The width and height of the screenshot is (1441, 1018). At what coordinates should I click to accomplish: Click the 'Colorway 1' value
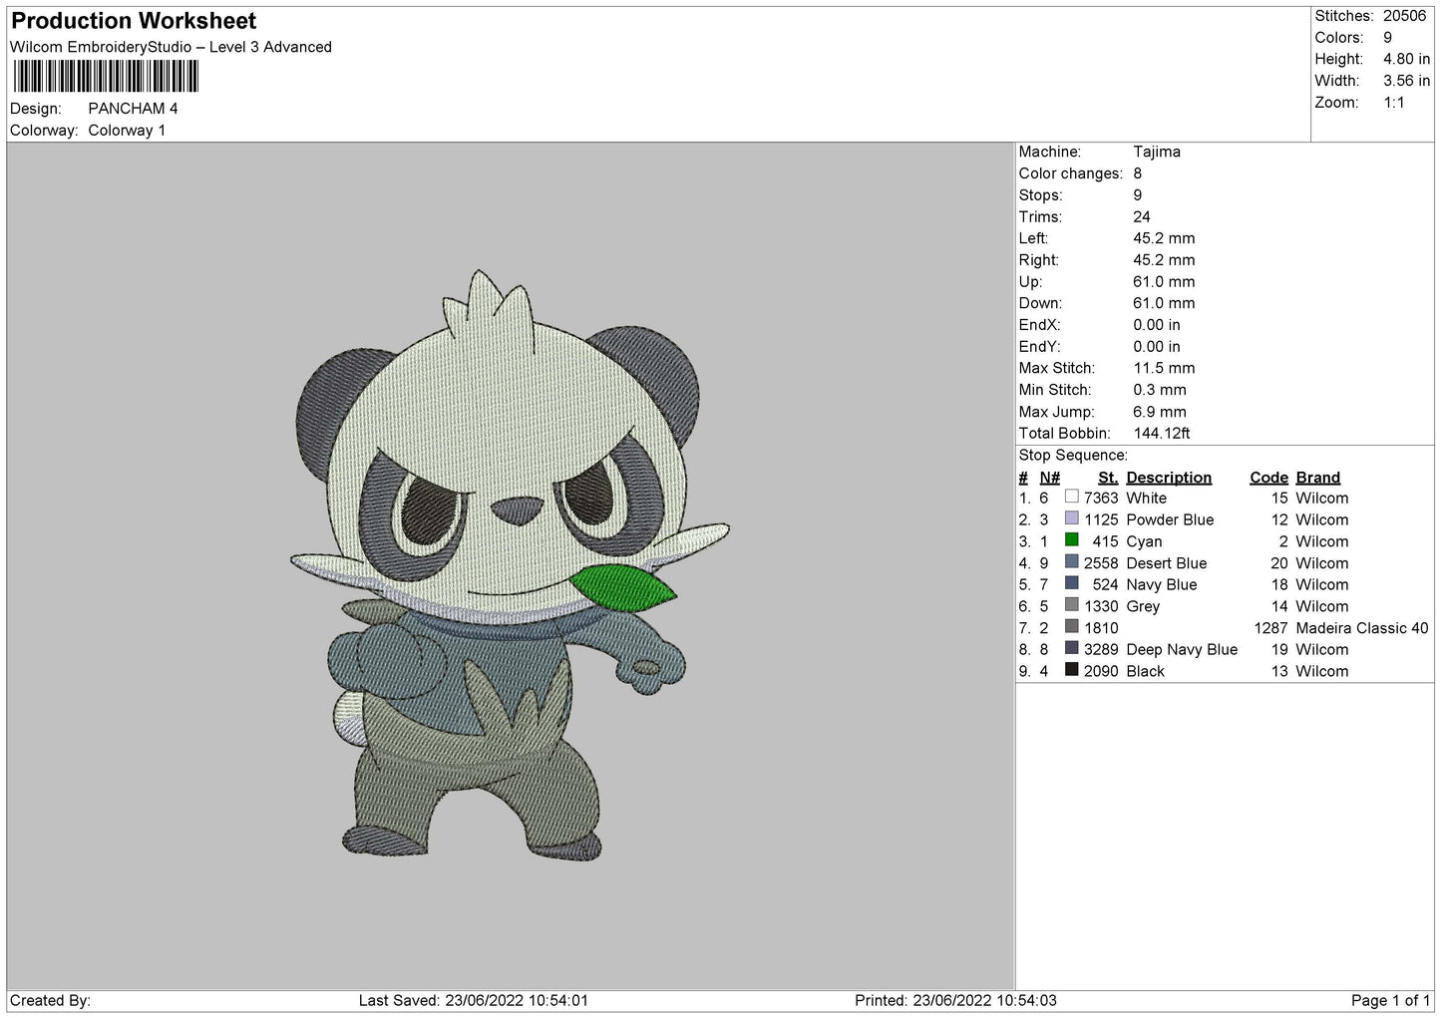127,131
